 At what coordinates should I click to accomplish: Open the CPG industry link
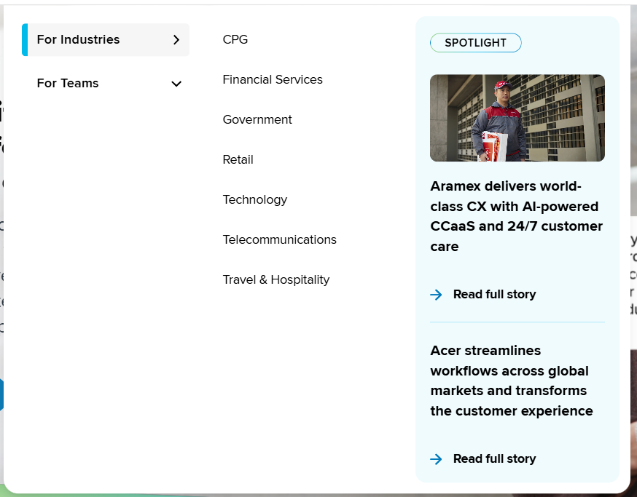pyautogui.click(x=235, y=39)
